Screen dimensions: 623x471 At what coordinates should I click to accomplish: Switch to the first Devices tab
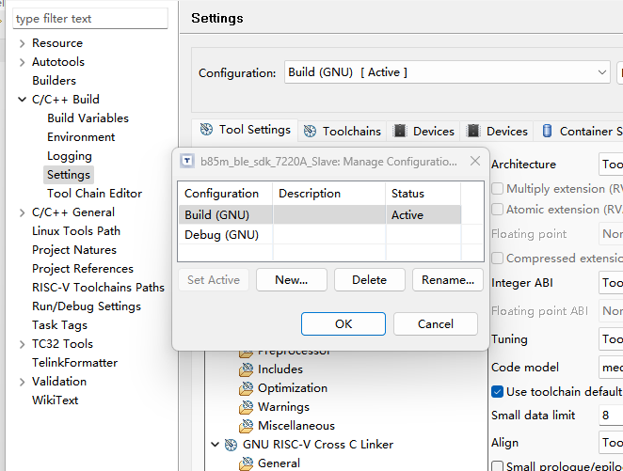point(423,131)
